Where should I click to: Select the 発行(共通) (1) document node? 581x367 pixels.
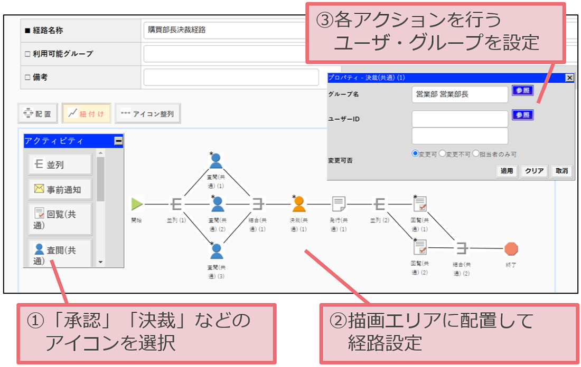[339, 204]
